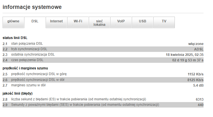Click the ADSL synchronization mode value
This screenshot has height=117, width=213.
[x=199, y=49]
